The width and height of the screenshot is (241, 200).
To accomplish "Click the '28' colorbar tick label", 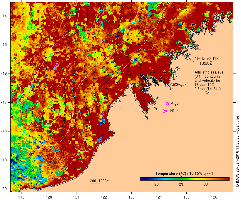I will point(156,184).
